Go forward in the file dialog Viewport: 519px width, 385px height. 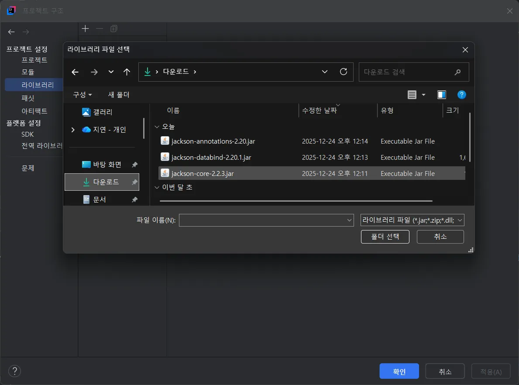(94, 72)
